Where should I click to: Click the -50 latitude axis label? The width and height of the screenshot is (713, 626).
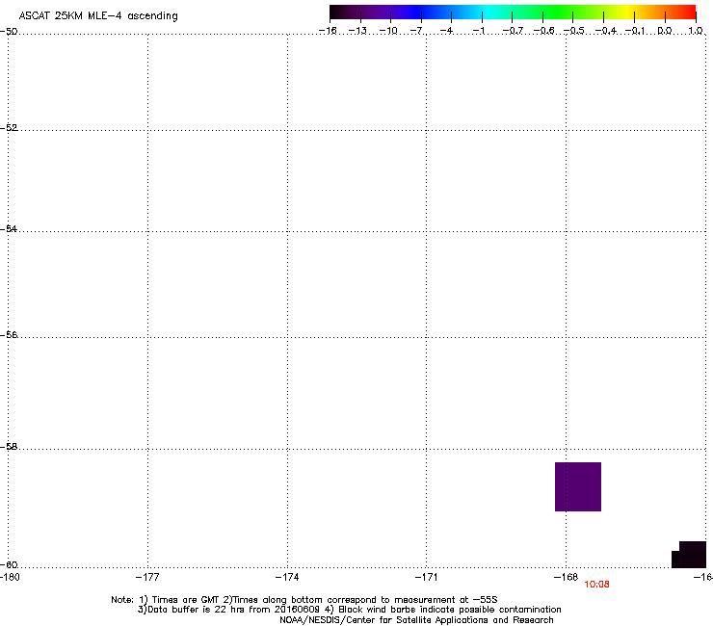click(9, 32)
